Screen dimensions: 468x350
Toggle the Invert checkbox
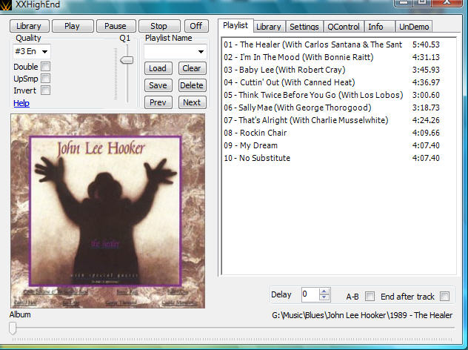(46, 90)
